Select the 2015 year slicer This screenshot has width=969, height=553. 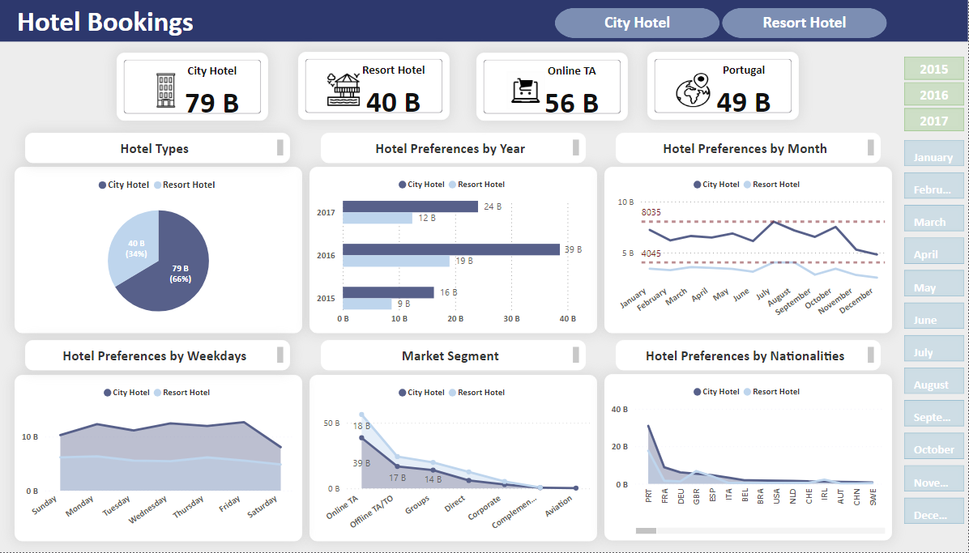click(934, 69)
